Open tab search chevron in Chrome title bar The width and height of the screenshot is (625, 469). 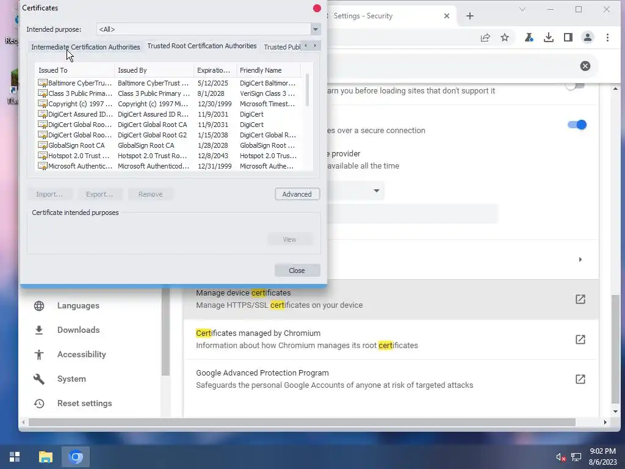coord(522,9)
